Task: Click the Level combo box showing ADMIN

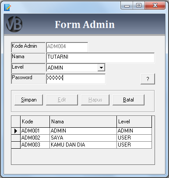Action: click(x=76, y=68)
